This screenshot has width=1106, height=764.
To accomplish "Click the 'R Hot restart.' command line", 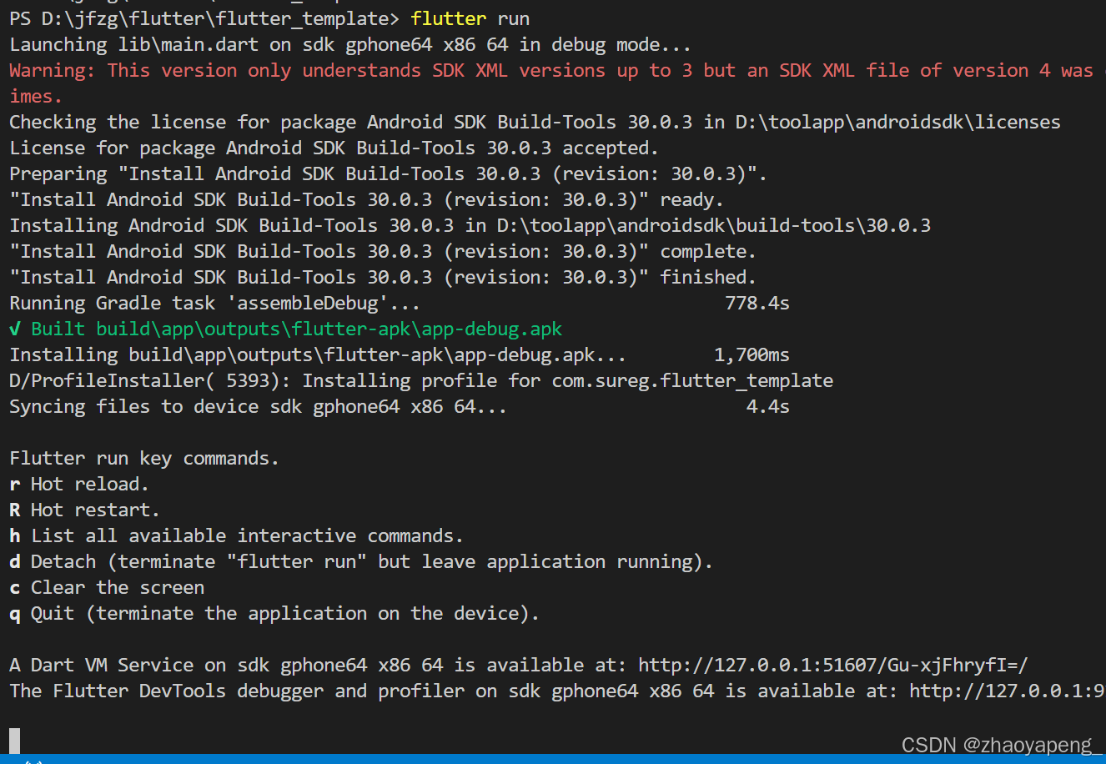I will 84,510.
